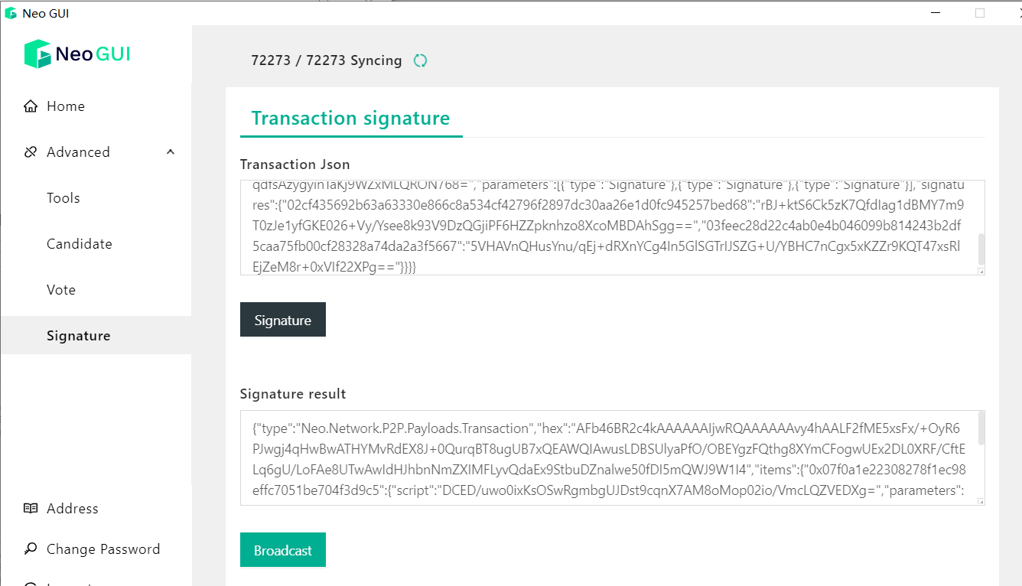This screenshot has height=586, width=1022.
Task: Click inside the Transaction Json text area
Action: tap(612, 227)
